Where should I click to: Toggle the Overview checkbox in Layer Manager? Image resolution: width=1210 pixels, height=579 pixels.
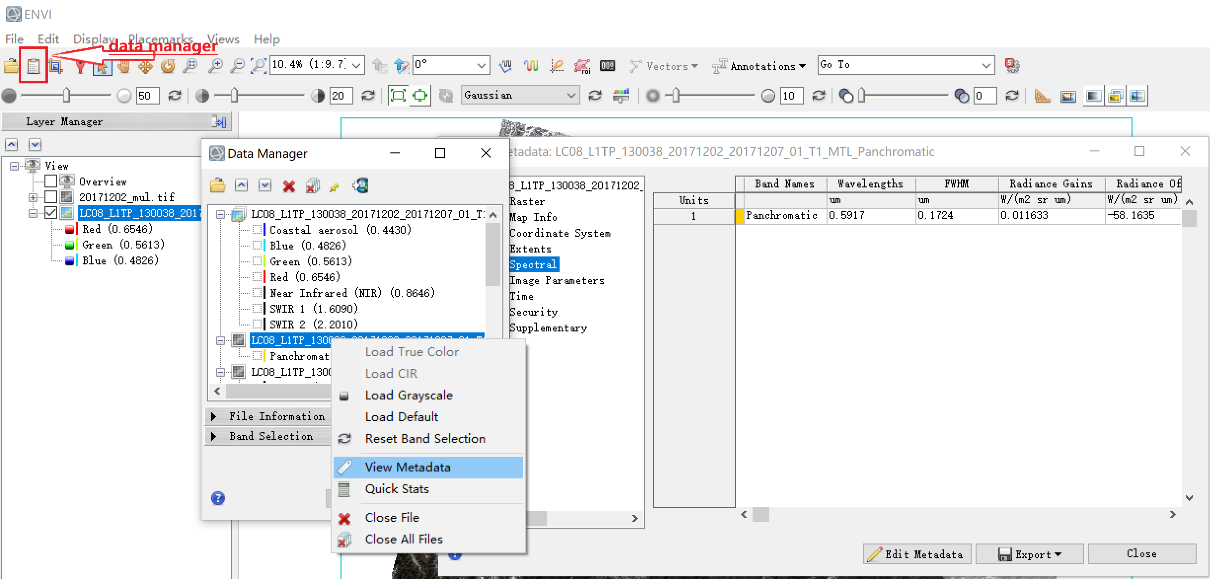click(x=51, y=181)
